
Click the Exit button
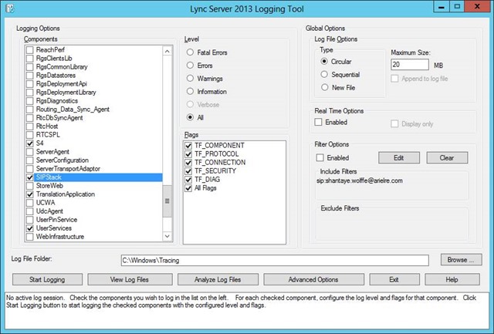tap(394, 279)
